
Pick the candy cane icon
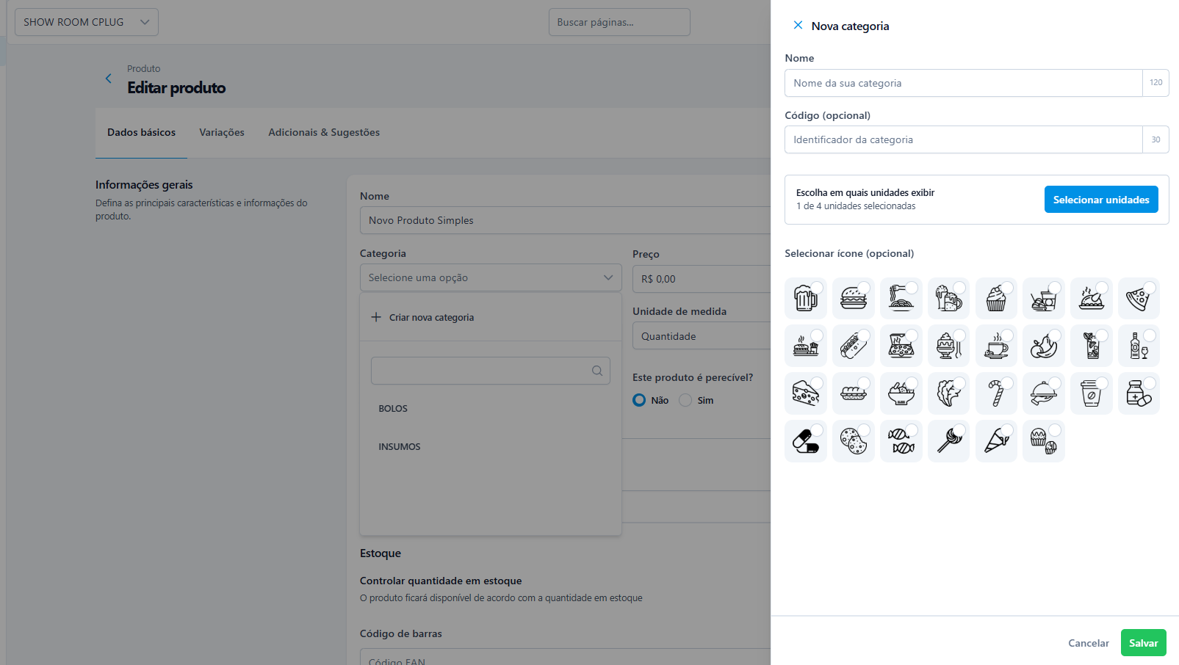(995, 393)
